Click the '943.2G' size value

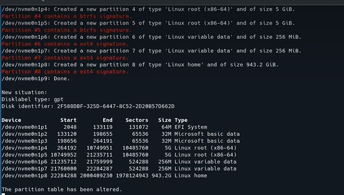tap(161, 176)
